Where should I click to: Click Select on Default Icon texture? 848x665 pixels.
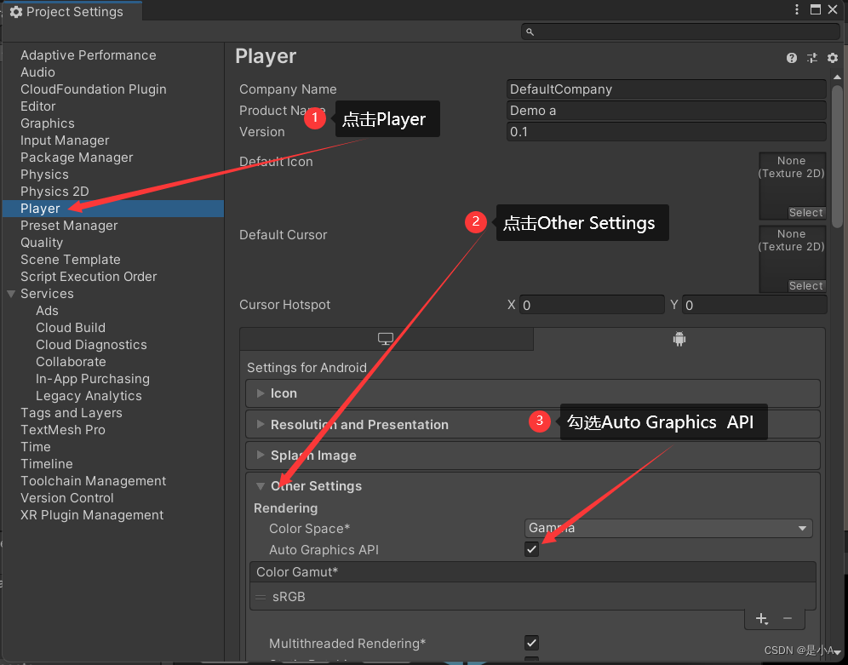click(x=805, y=213)
